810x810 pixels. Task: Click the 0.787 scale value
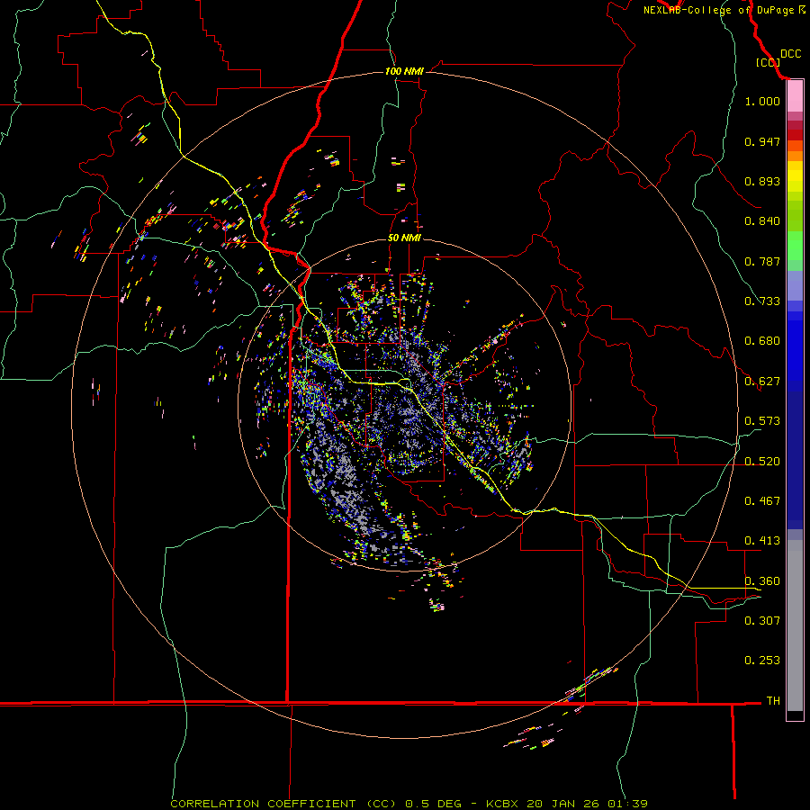tap(762, 261)
